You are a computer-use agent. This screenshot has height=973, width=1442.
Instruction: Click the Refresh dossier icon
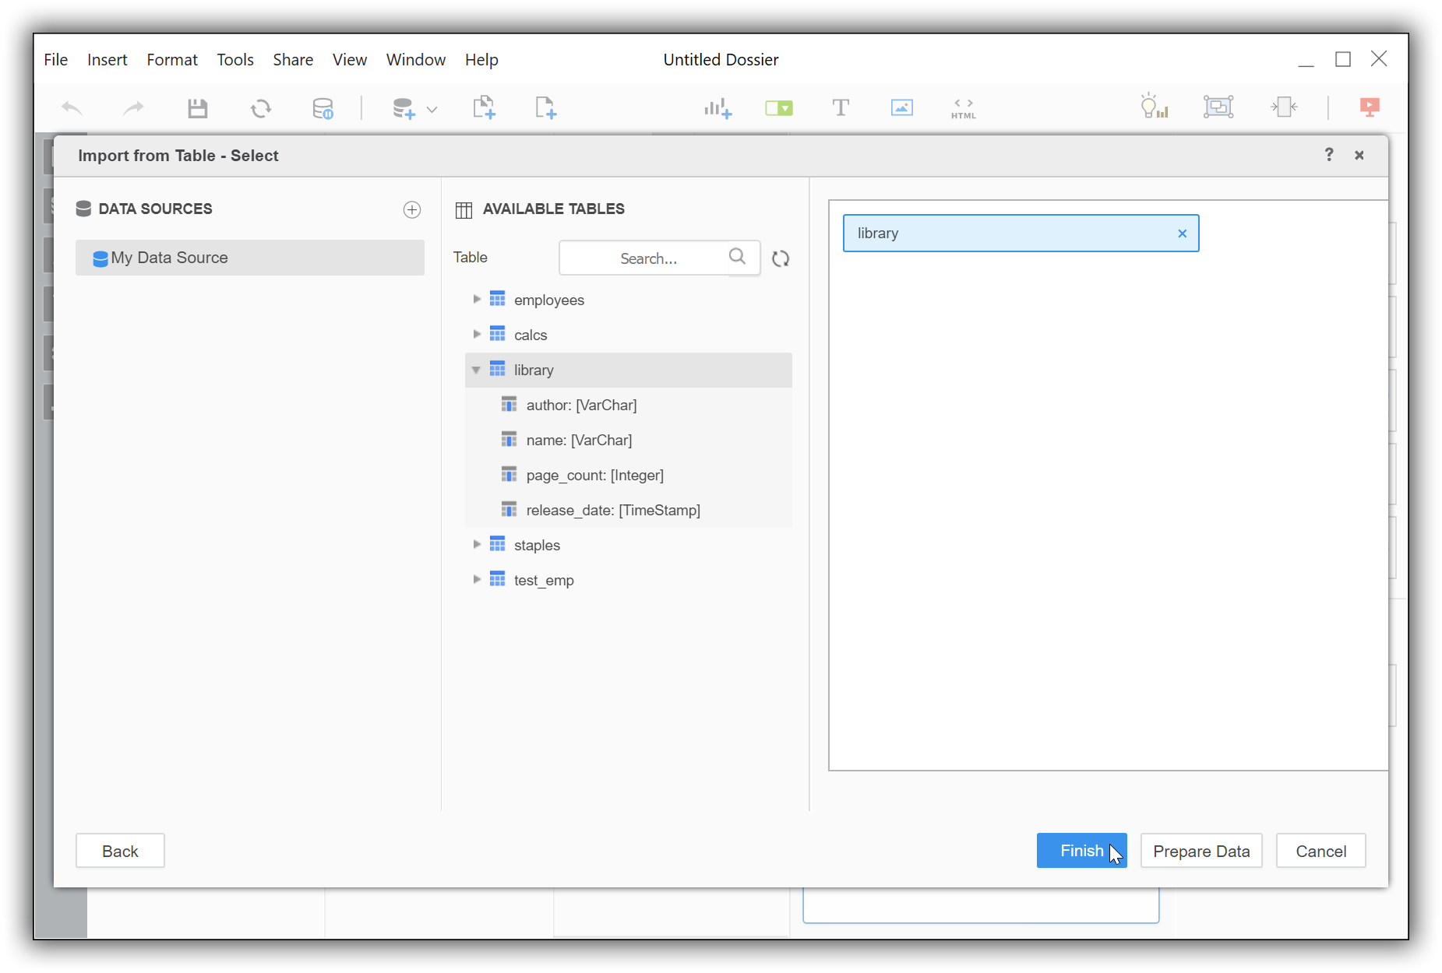click(x=261, y=107)
